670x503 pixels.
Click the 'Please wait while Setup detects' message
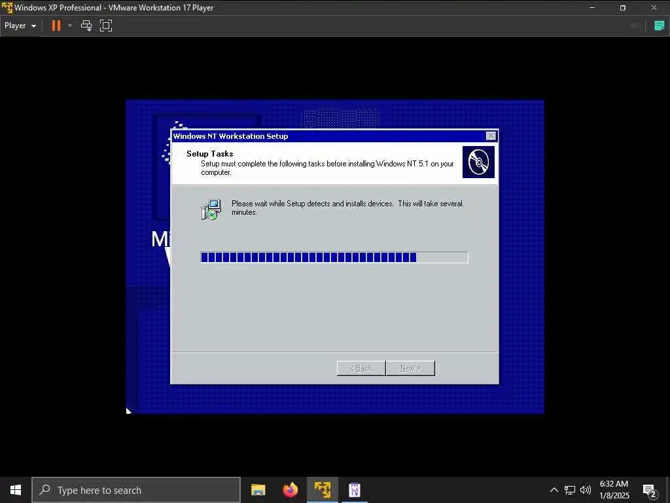click(347, 208)
